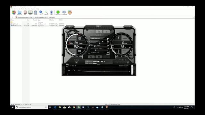The height and width of the screenshot is (115, 205).
Task: Toggle Apply at Startup button
Action: point(77,62)
